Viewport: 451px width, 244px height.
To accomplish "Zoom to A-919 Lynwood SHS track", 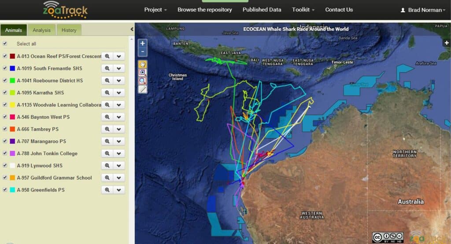I will (107, 166).
